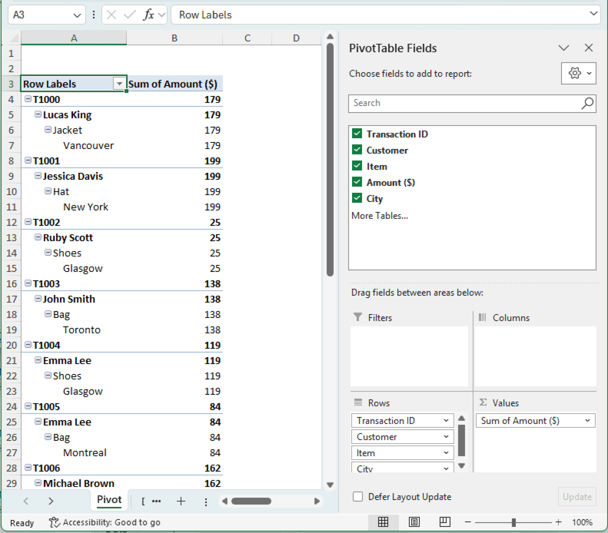608x533 pixels.
Task: Switch to Page Break Preview icon
Action: click(445, 522)
